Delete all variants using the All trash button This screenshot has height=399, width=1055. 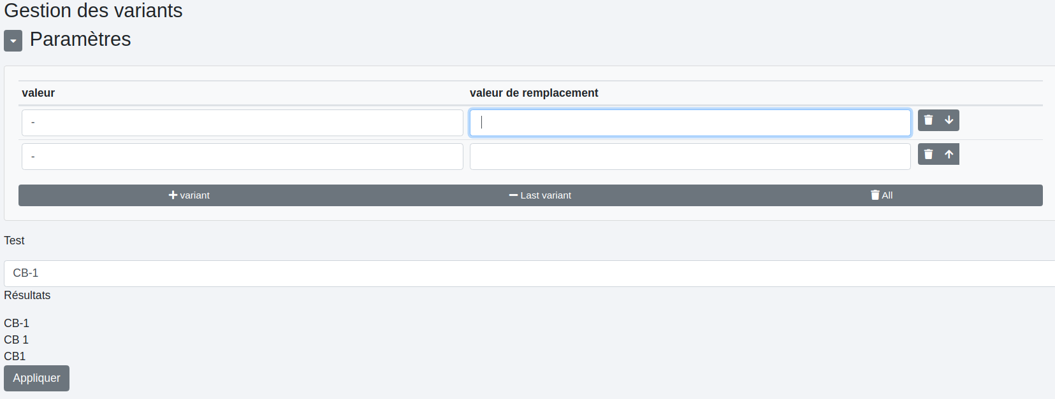pos(882,195)
